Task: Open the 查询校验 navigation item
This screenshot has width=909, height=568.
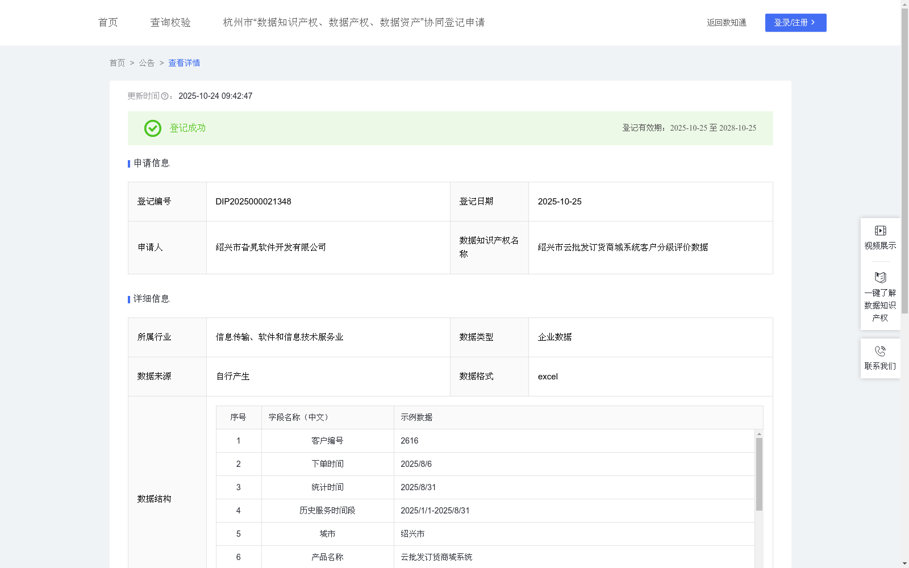Action: click(x=170, y=22)
